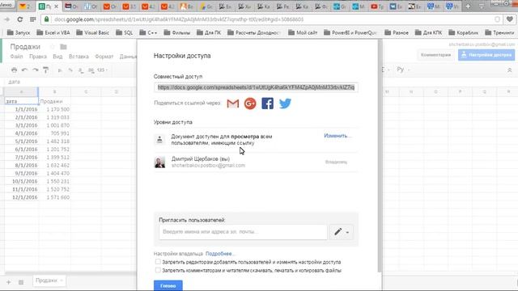
Task: Open the Для ПК bookmark folder
Action: click(x=209, y=32)
